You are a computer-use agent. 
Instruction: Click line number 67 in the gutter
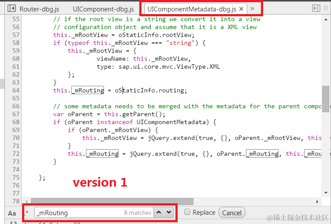(16, 114)
